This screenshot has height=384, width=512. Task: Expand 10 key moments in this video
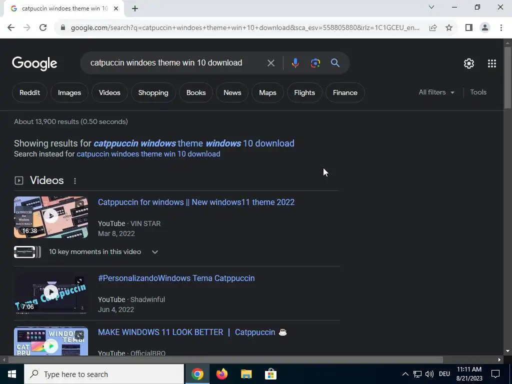pos(155,252)
